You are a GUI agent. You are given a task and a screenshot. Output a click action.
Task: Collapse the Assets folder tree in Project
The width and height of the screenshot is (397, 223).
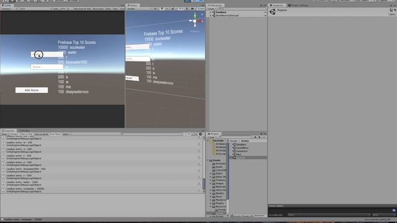click(208, 160)
